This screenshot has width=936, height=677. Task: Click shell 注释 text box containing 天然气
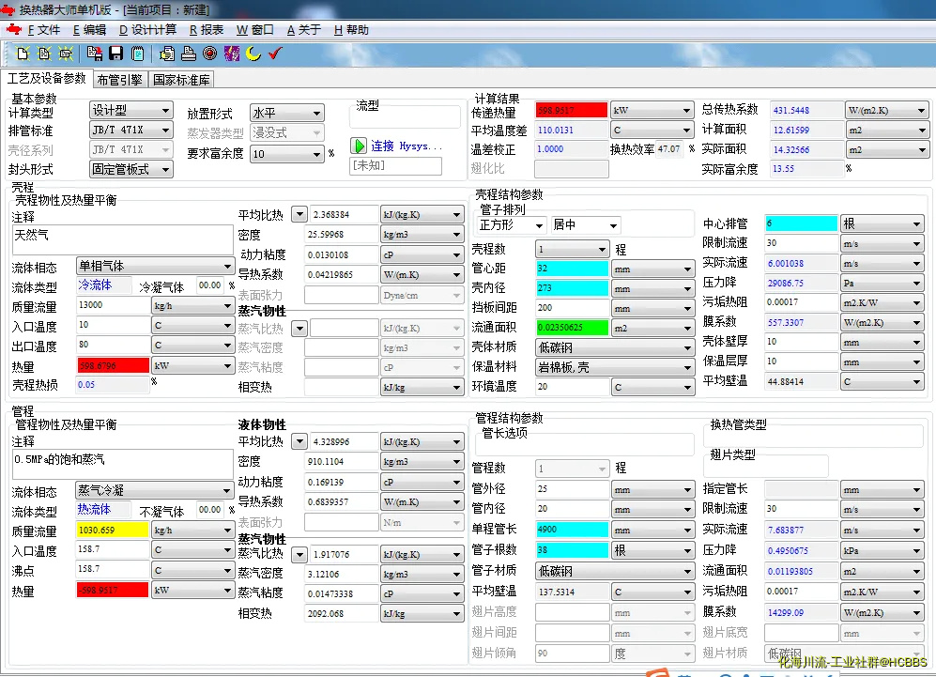pos(122,240)
